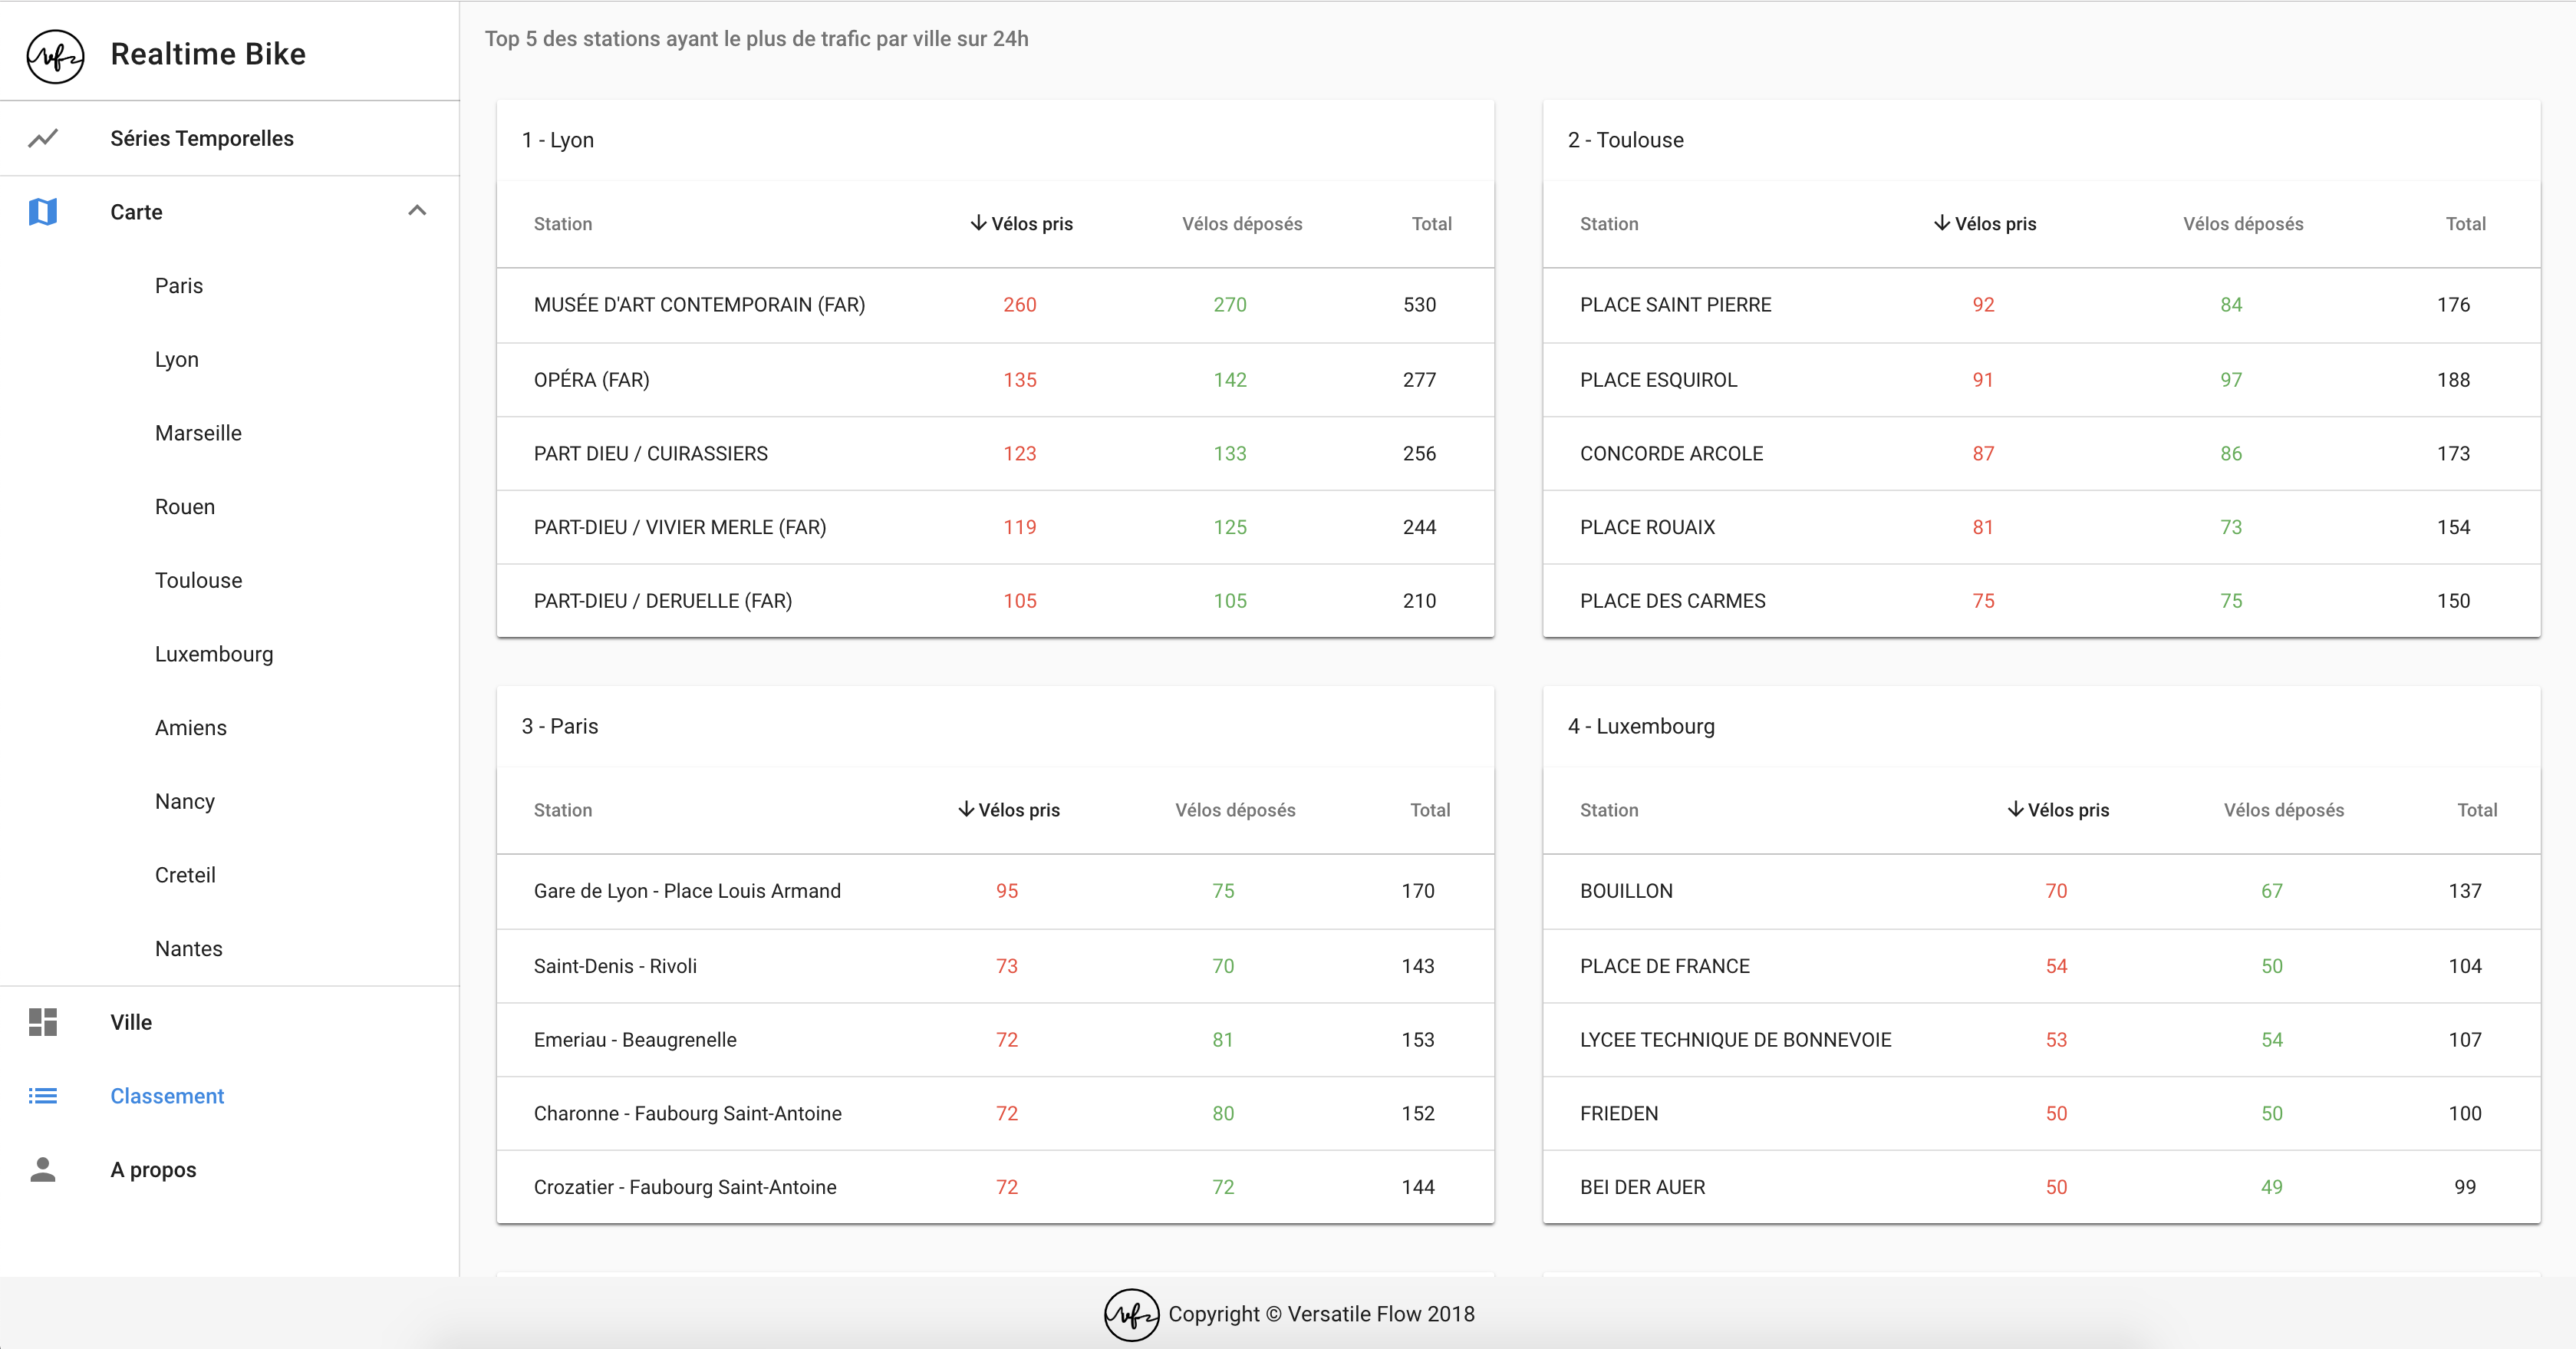Open the Classement section

[167, 1096]
